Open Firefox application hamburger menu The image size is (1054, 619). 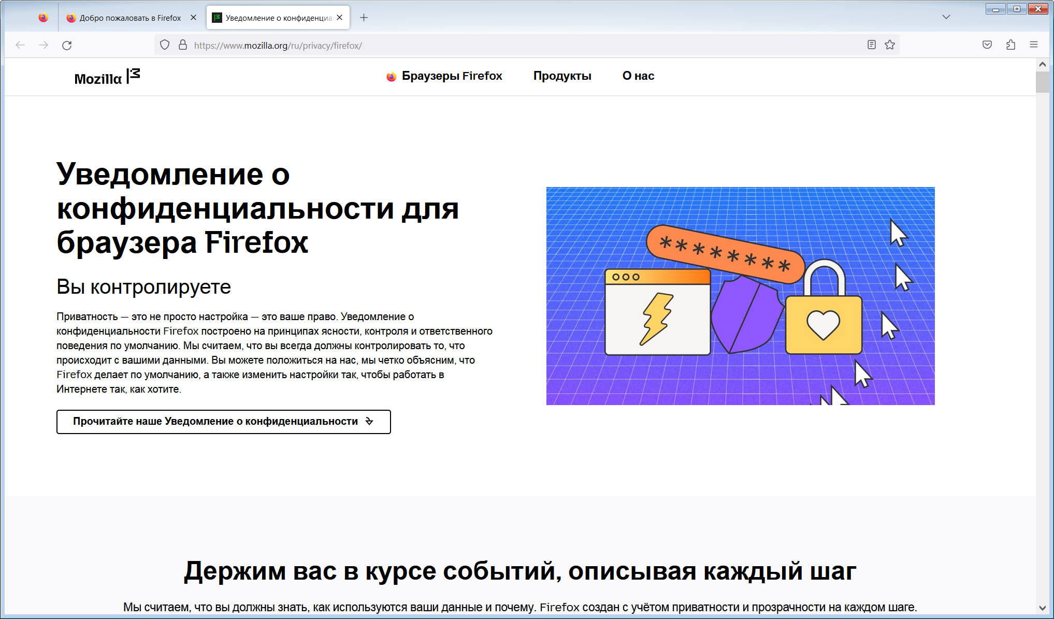[x=1034, y=45]
